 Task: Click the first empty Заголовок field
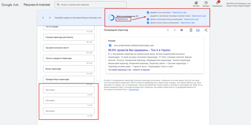click(69, 90)
